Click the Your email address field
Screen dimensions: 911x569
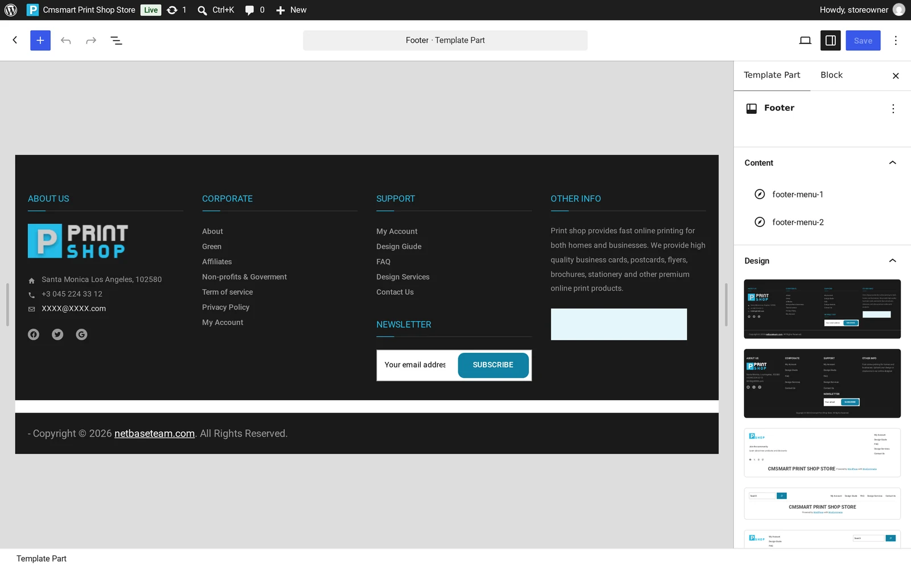(x=416, y=365)
